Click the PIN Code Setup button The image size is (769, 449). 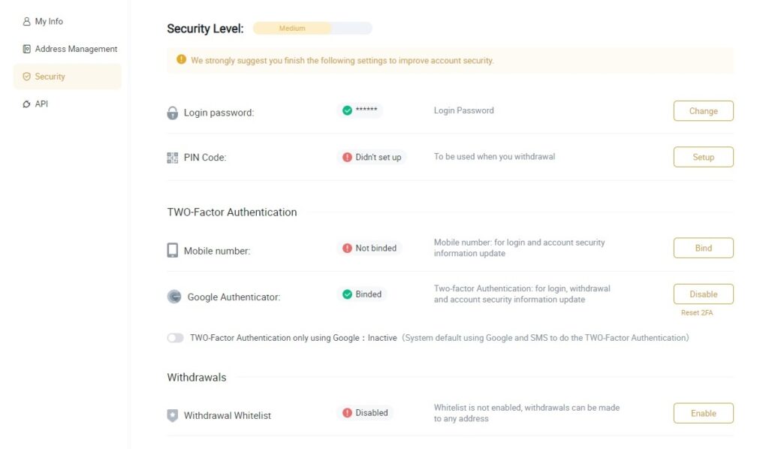(703, 157)
